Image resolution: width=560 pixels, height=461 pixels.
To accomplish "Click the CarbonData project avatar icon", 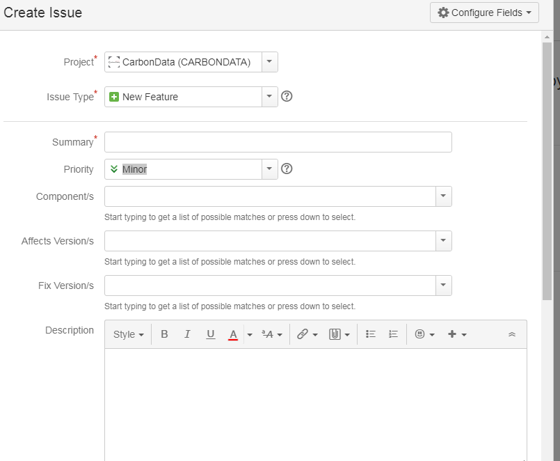I will pos(114,62).
